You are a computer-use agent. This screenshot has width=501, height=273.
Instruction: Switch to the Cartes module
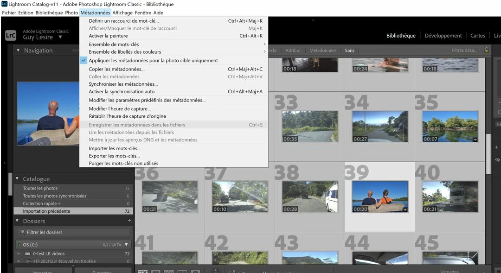point(477,35)
